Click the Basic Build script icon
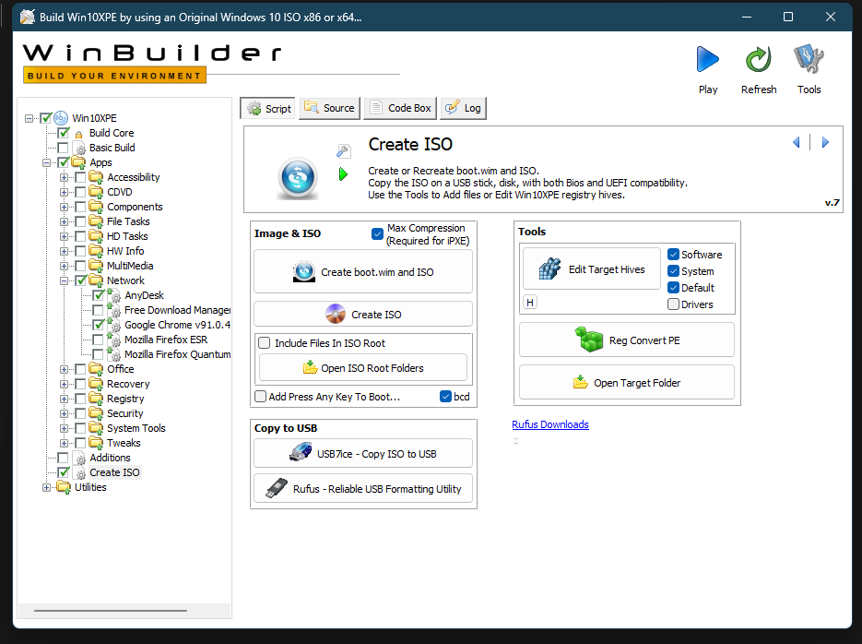The height and width of the screenshot is (644, 862). point(80,149)
